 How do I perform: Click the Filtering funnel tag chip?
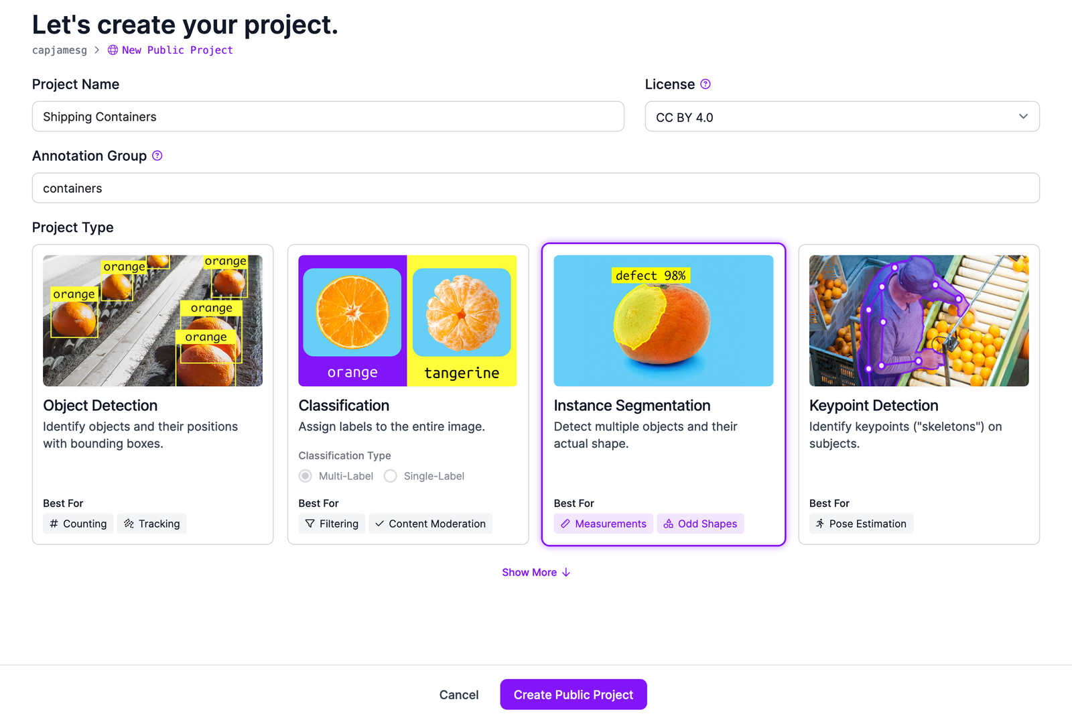(332, 524)
